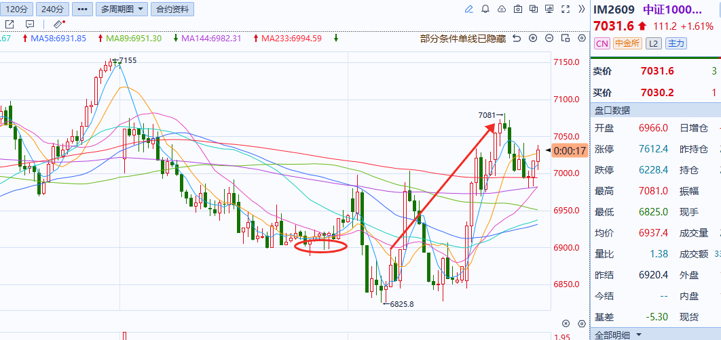Click the 7155 high price label
The image size is (721, 340).
click(x=128, y=60)
